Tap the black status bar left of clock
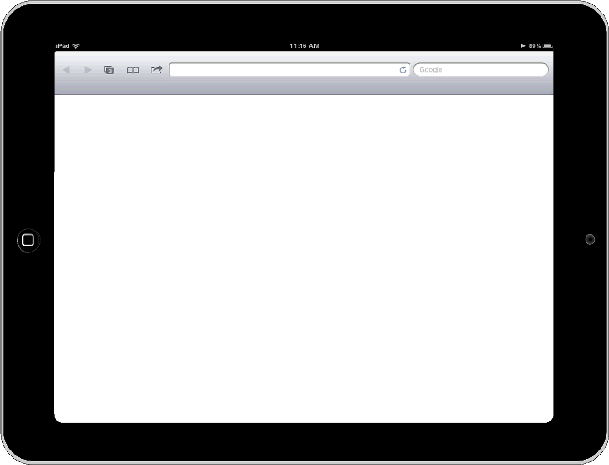This screenshot has width=609, height=465. (185, 46)
